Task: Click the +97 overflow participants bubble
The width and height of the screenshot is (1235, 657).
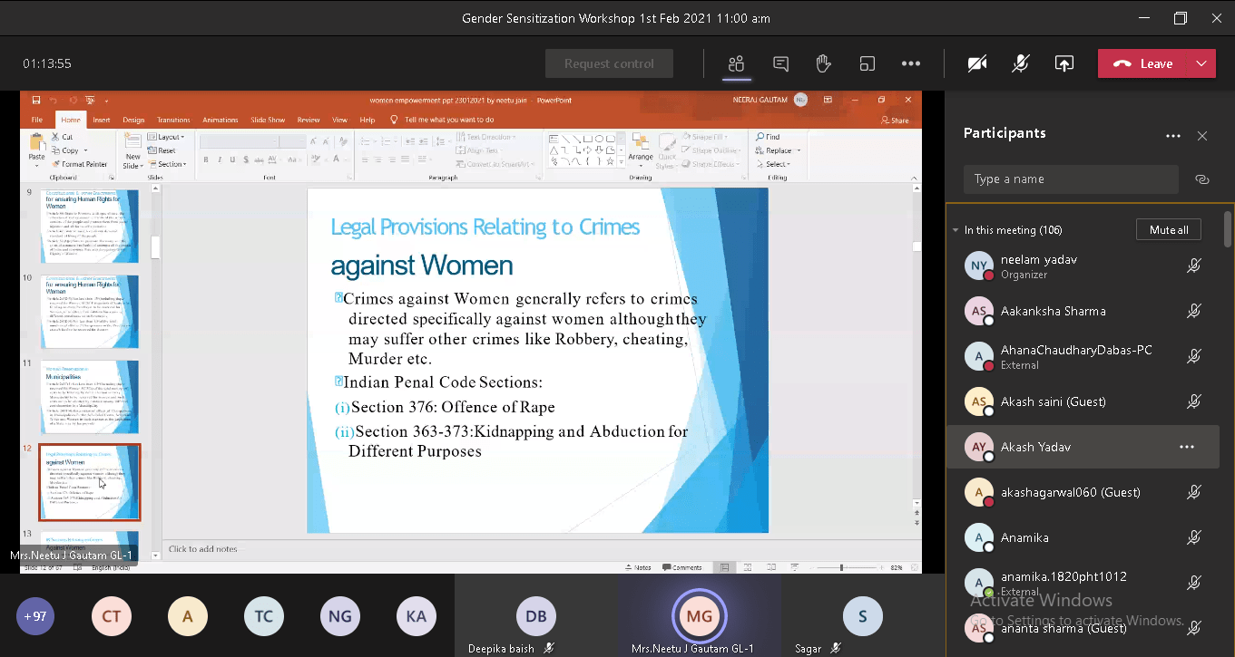Action: point(35,616)
